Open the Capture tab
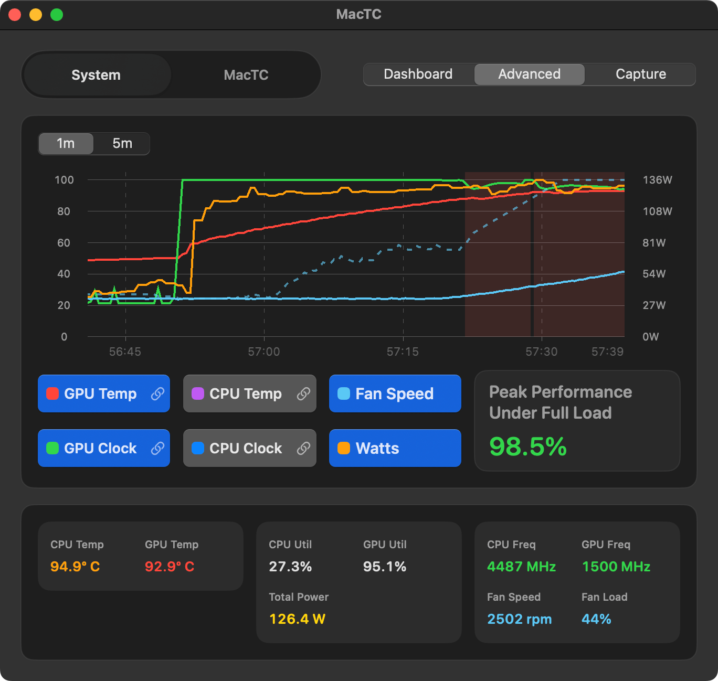This screenshot has width=718, height=681. click(x=640, y=75)
